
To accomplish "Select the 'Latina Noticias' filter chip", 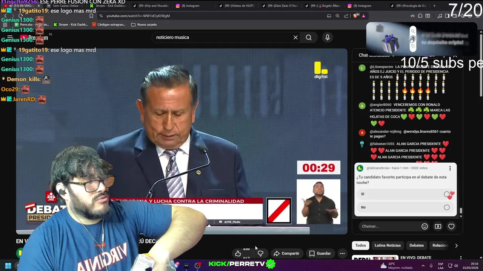I will tap(388, 245).
